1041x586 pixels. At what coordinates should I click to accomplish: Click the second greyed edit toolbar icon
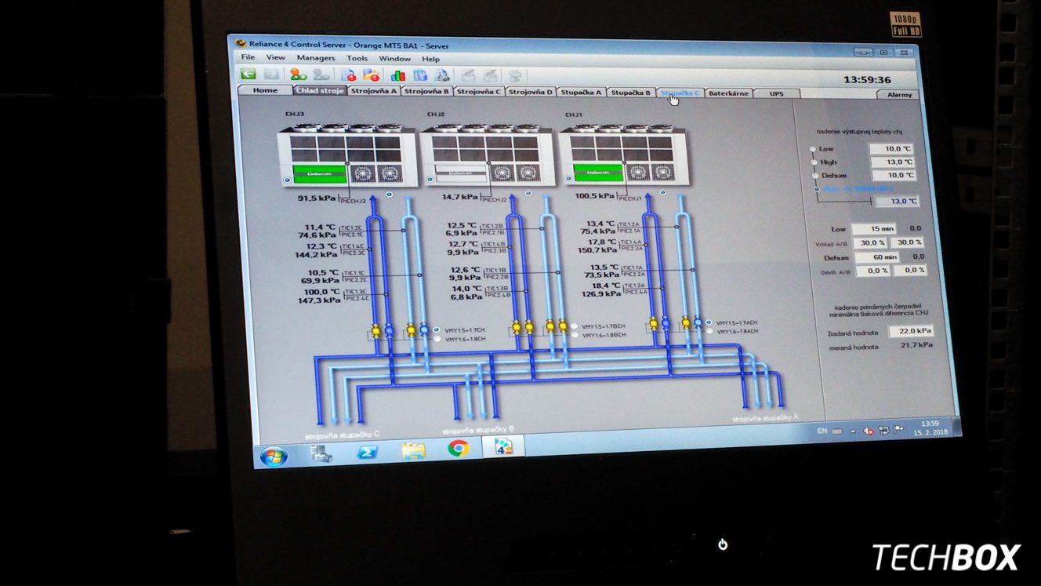point(491,75)
